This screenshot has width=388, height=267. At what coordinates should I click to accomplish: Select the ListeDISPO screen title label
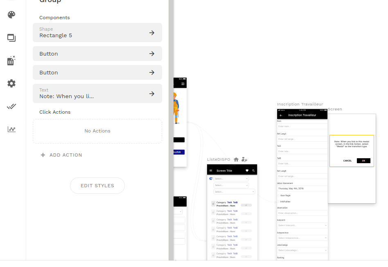coord(219,159)
